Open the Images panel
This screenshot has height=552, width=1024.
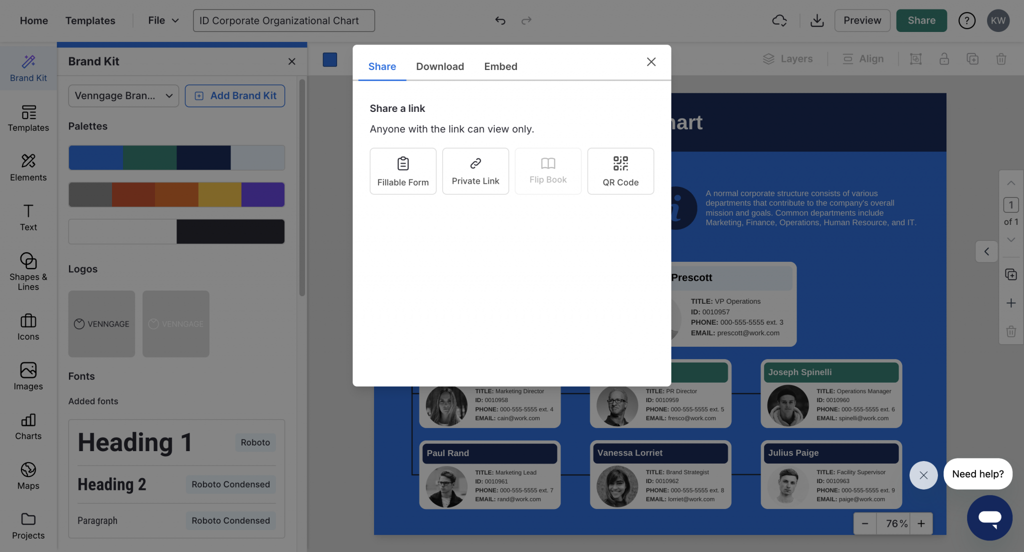(x=28, y=376)
